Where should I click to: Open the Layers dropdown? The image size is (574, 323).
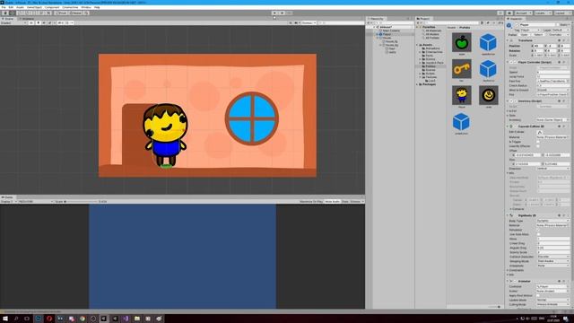543,13
